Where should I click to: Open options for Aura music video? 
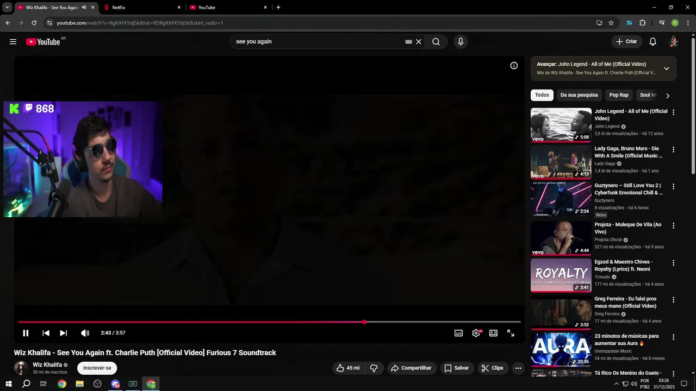673,337
